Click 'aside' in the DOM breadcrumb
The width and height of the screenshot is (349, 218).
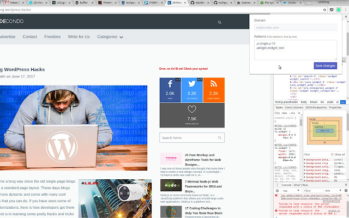(330, 102)
